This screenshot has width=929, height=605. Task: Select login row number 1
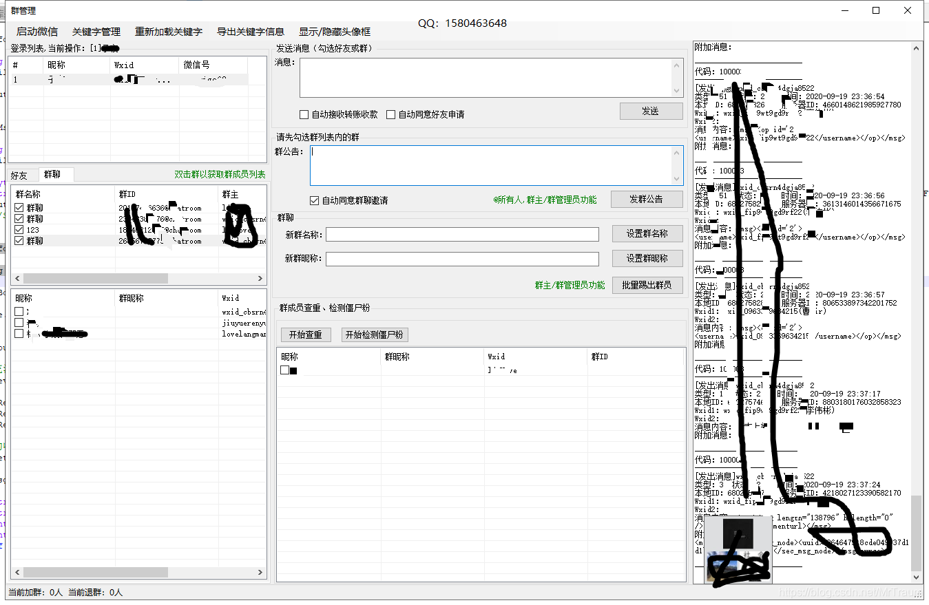[x=128, y=80]
